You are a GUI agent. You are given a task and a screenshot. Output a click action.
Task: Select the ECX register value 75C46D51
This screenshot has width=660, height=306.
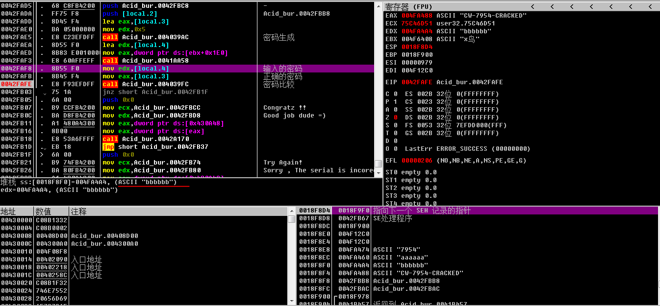click(417, 24)
